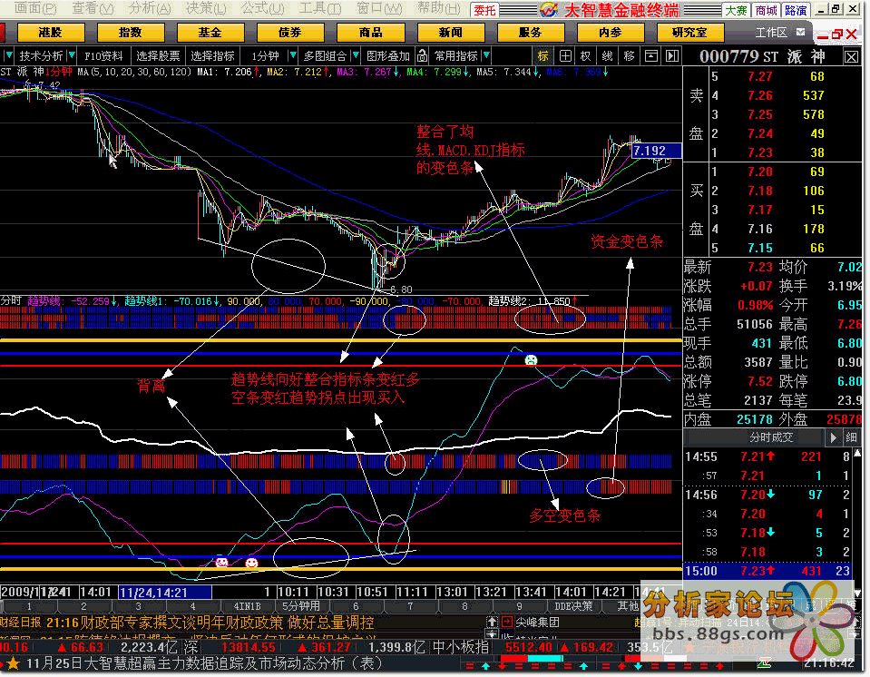Expand the 常用指标 dropdown arrow
The image size is (870, 677).
click(x=486, y=55)
